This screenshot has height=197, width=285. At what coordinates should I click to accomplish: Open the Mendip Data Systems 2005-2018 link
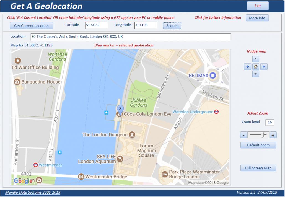pyautogui.click(x=33, y=193)
